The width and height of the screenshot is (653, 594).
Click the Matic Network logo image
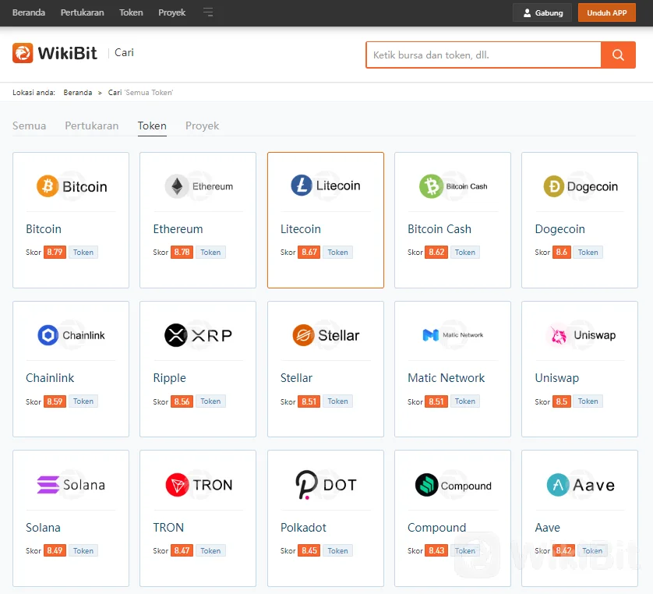click(x=453, y=335)
